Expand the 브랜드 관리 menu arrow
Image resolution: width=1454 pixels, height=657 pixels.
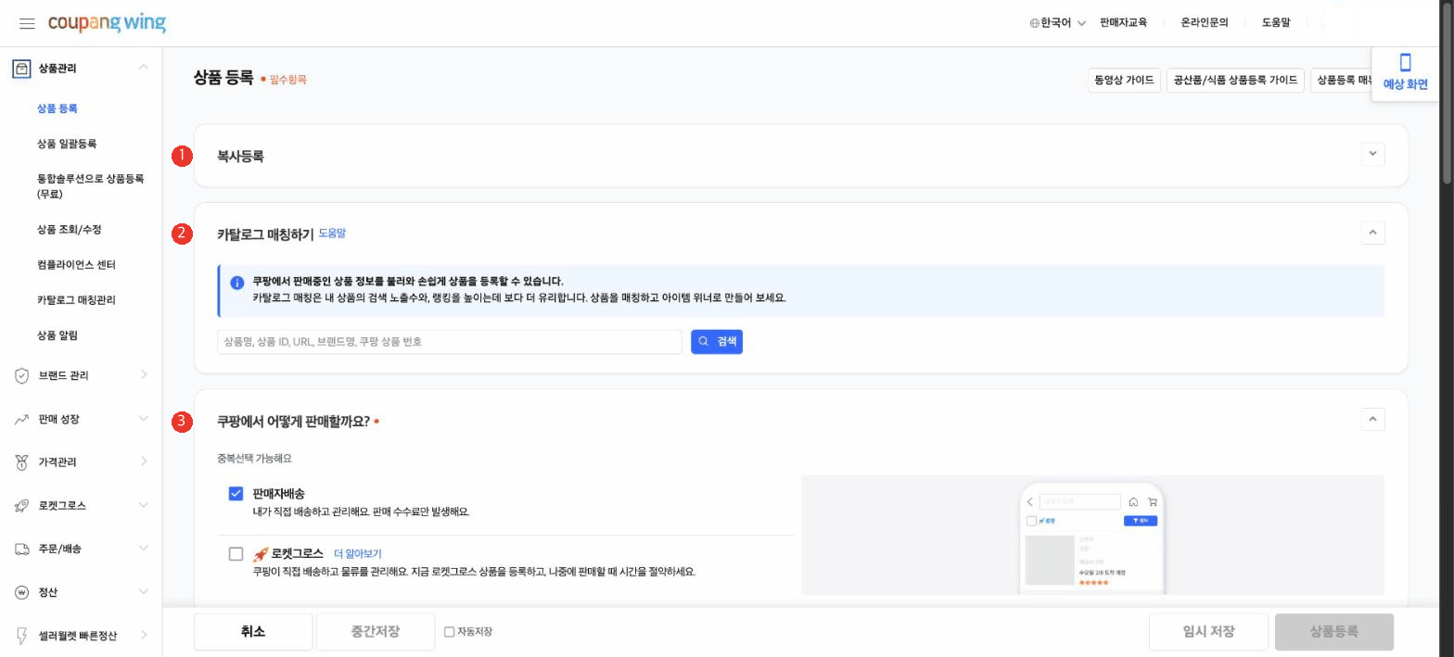coord(144,374)
